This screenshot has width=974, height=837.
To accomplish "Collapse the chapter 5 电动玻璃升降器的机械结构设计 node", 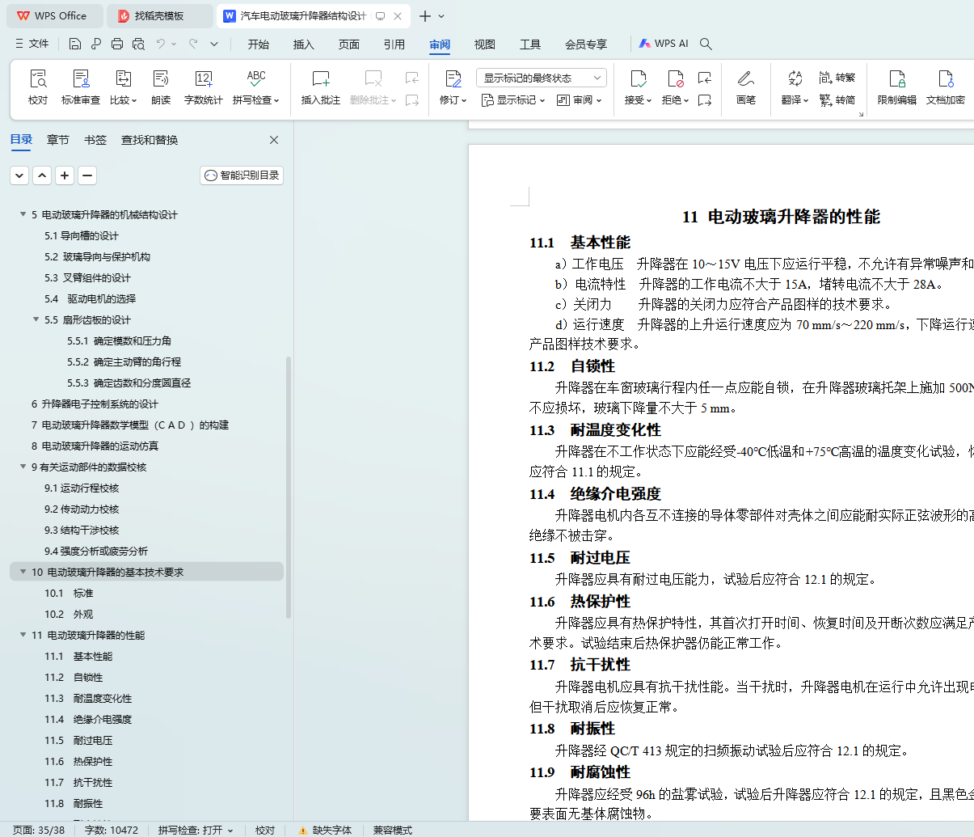I will [23, 214].
